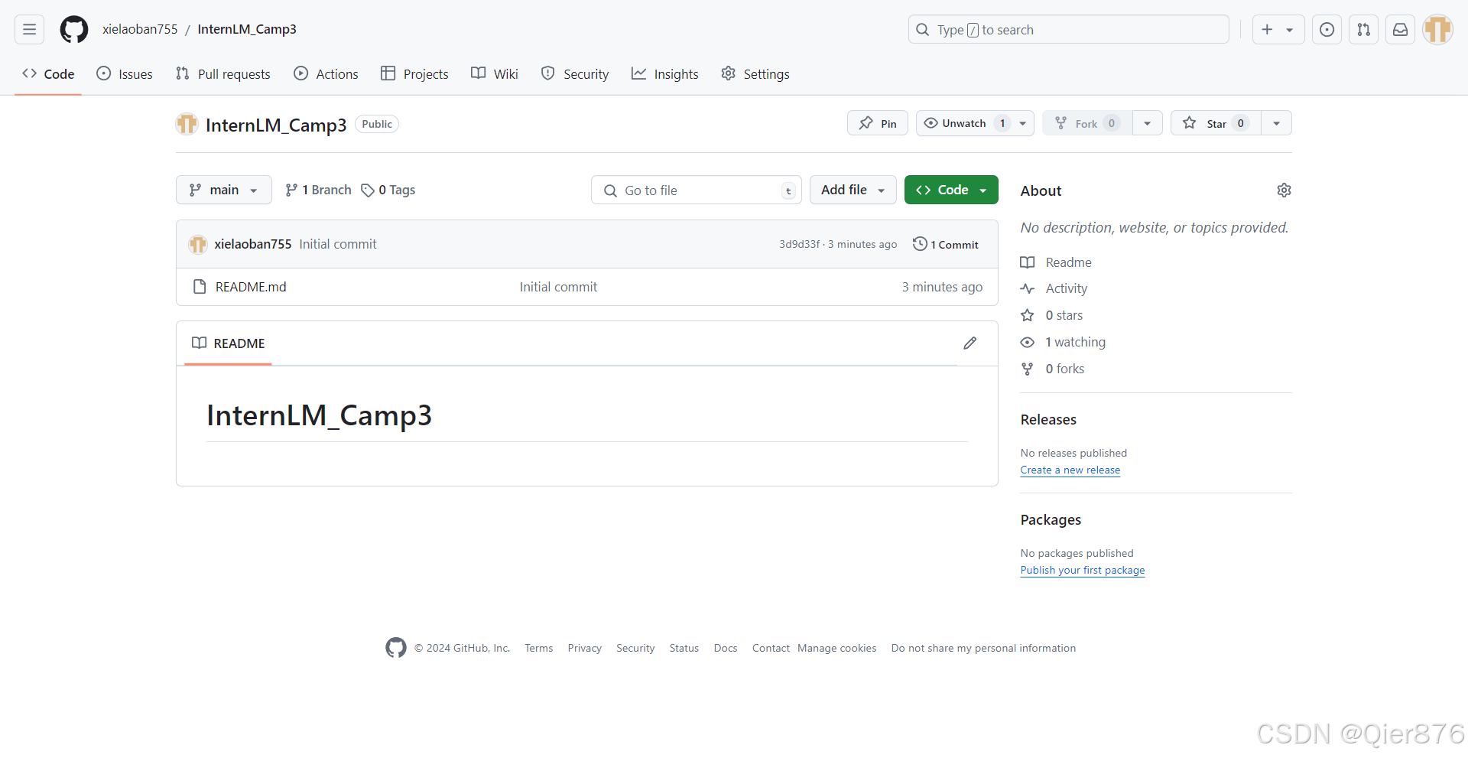Viewport: 1468px width, 758px height.
Task: Click the search bar in the header
Action: click(1068, 30)
